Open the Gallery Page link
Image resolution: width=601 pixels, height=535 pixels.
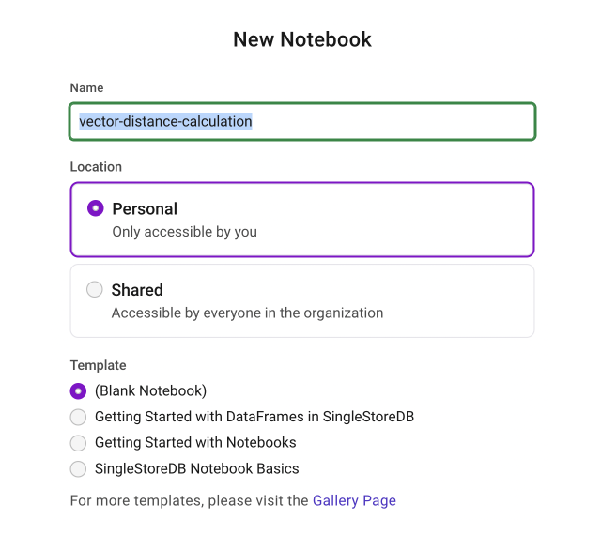[354, 500]
